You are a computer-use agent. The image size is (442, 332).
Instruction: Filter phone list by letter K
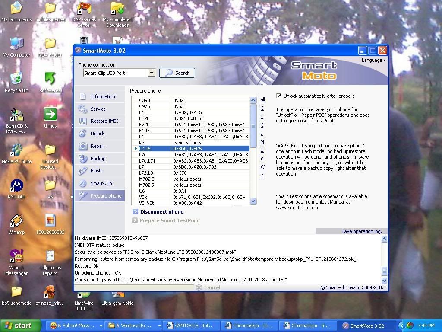click(262, 125)
